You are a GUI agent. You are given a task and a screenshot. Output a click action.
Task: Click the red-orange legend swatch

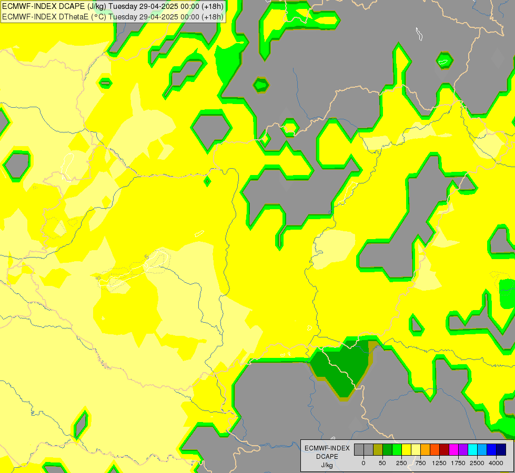pos(435,449)
